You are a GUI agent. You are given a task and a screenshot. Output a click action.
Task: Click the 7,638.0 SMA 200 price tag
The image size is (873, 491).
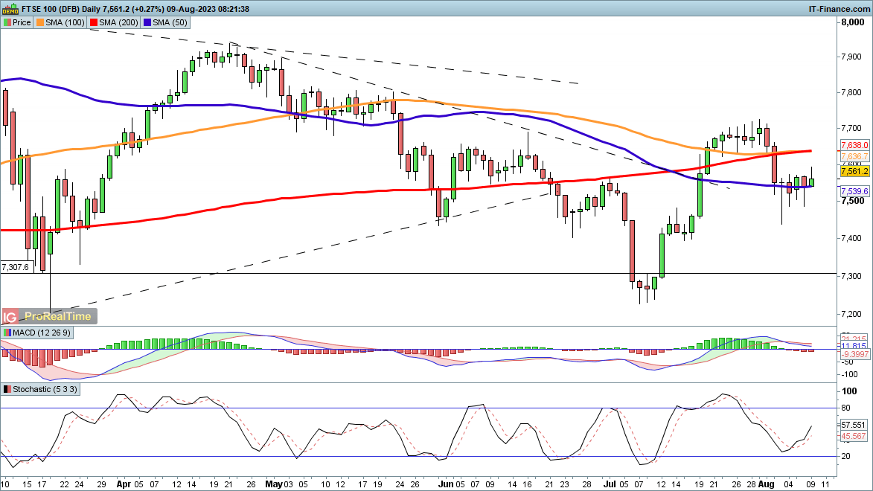(854, 145)
